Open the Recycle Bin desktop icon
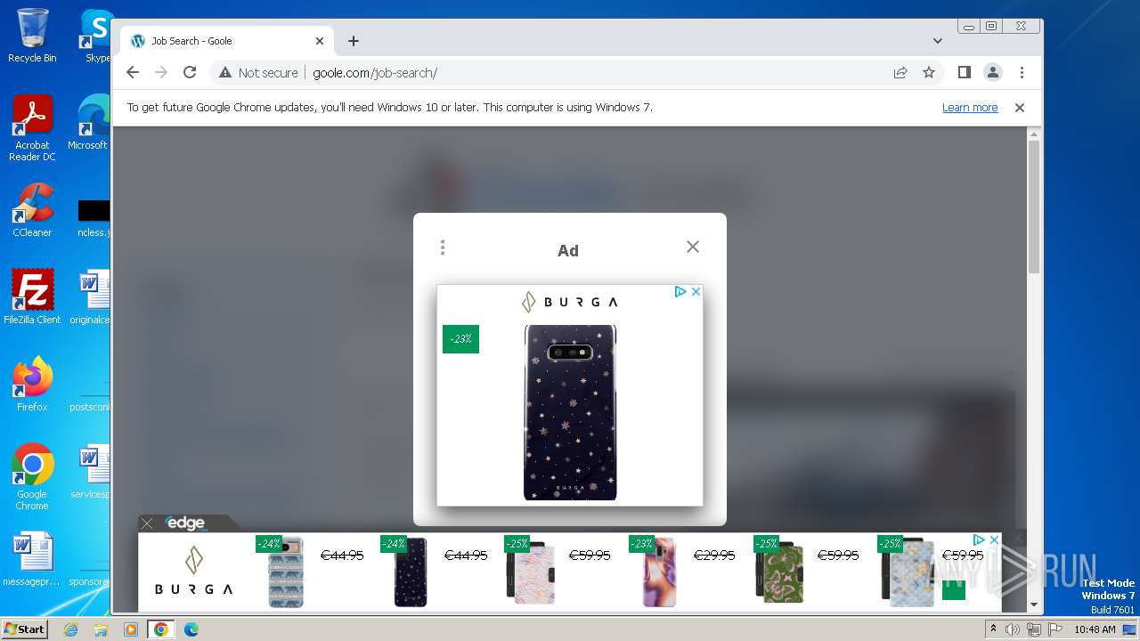Image resolution: width=1140 pixels, height=641 pixels. pyautogui.click(x=32, y=36)
